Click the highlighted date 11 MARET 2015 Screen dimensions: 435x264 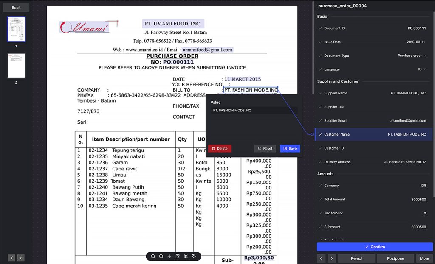point(243,79)
